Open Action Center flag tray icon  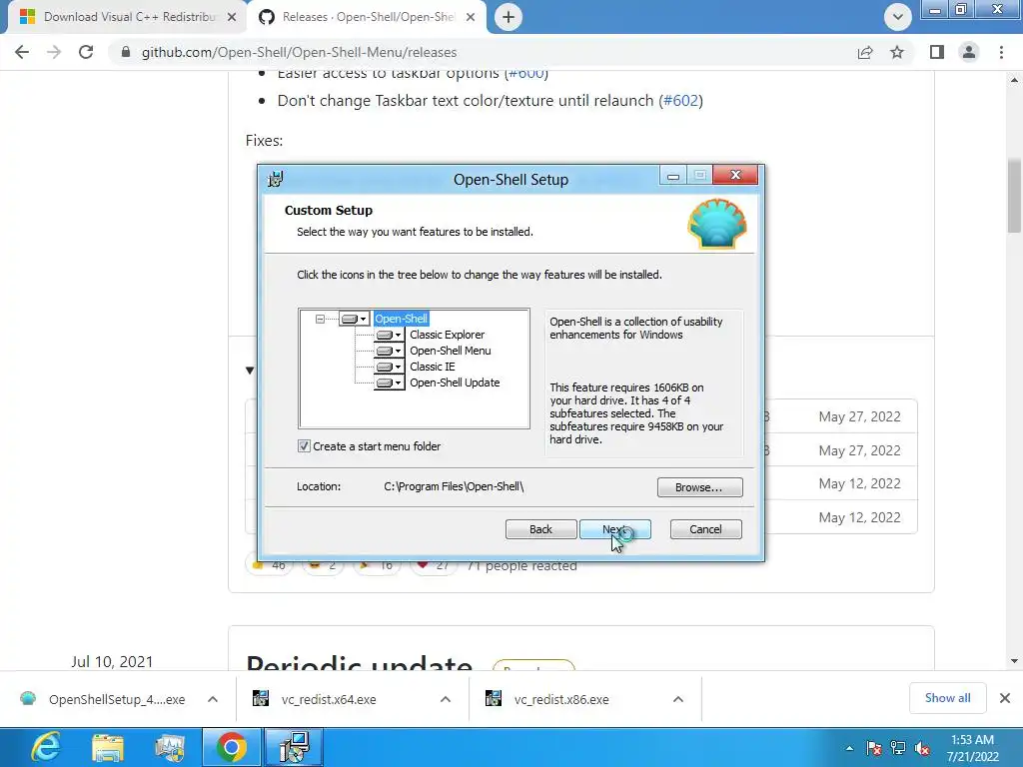[873, 748]
